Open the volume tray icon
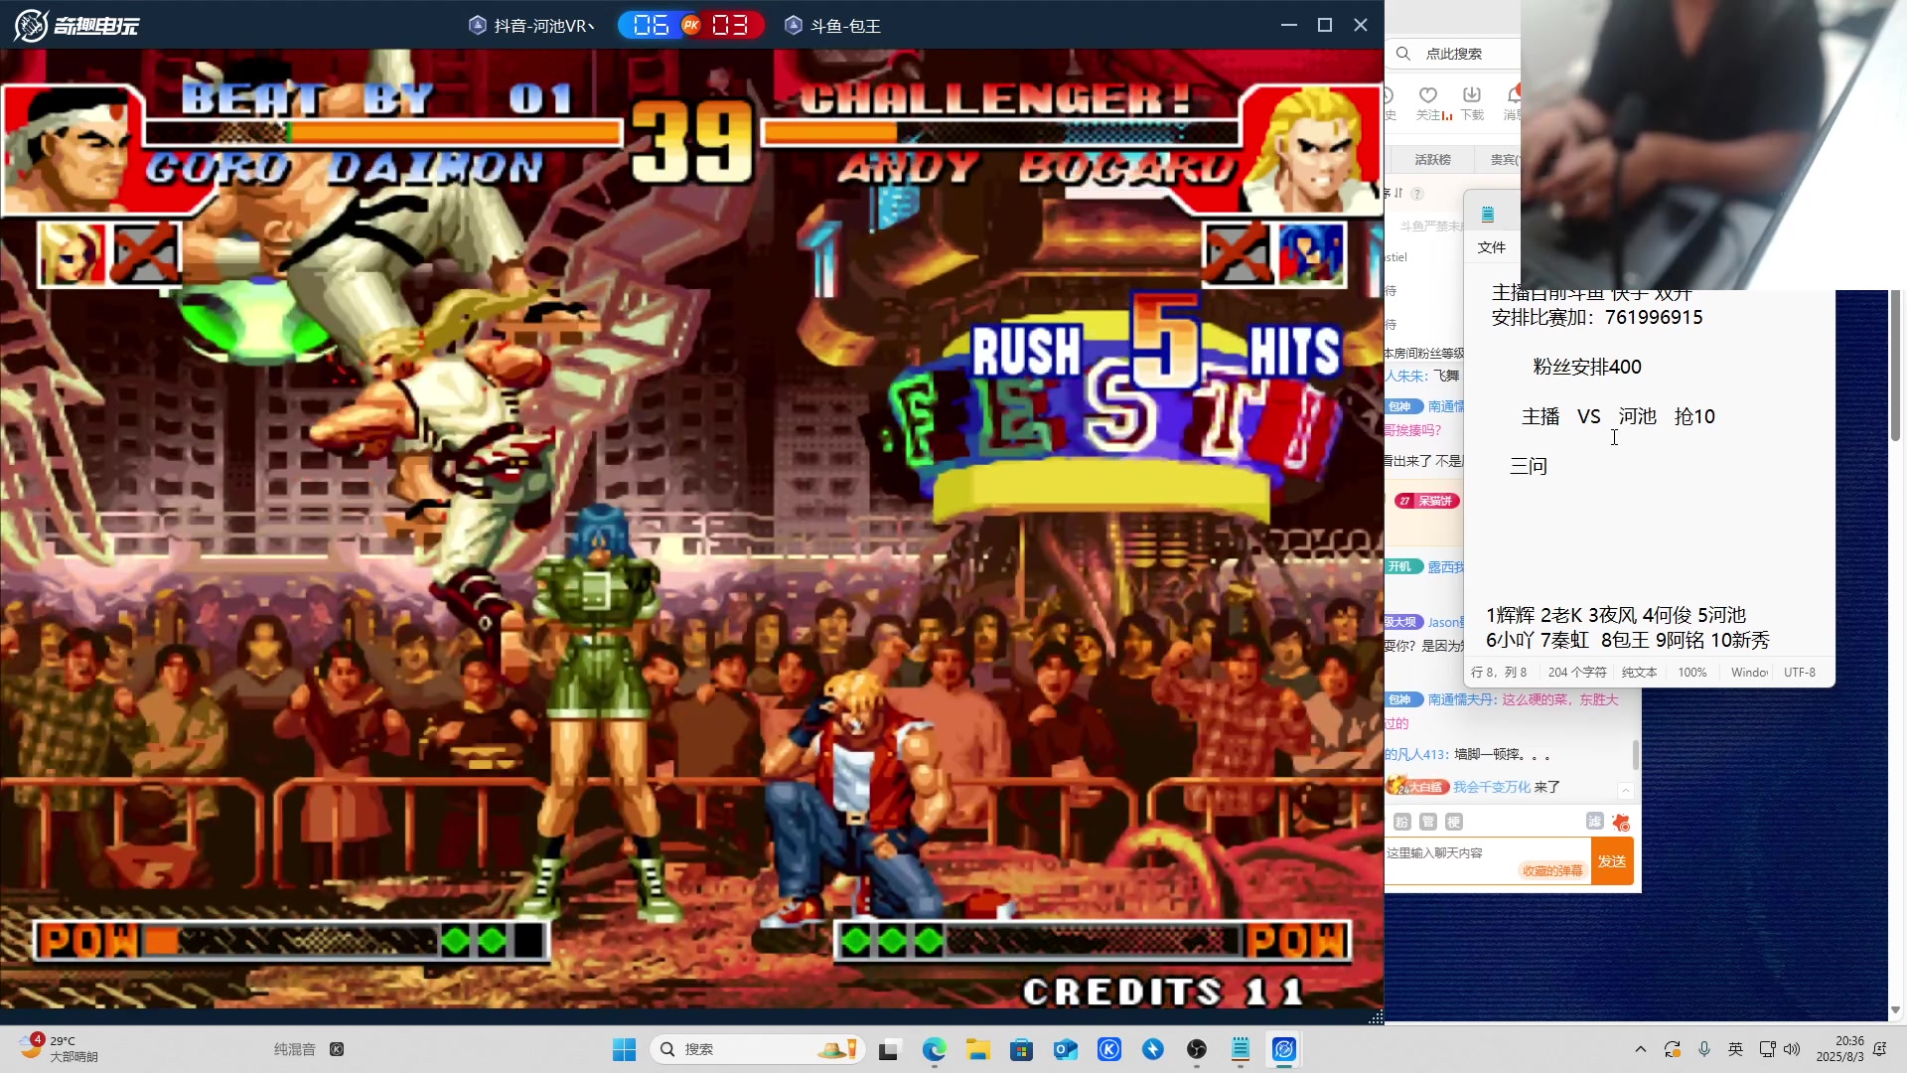The height and width of the screenshot is (1073, 1907). click(1792, 1049)
